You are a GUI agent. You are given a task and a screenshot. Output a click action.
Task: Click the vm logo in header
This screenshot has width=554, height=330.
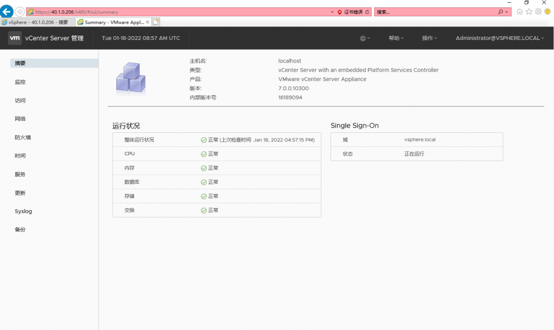coord(15,38)
